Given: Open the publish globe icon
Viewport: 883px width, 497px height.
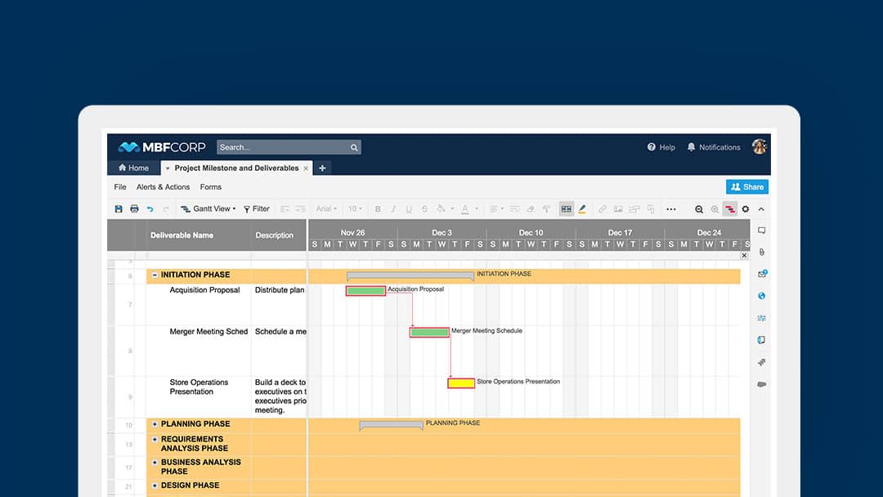Looking at the screenshot, I should tap(761, 296).
